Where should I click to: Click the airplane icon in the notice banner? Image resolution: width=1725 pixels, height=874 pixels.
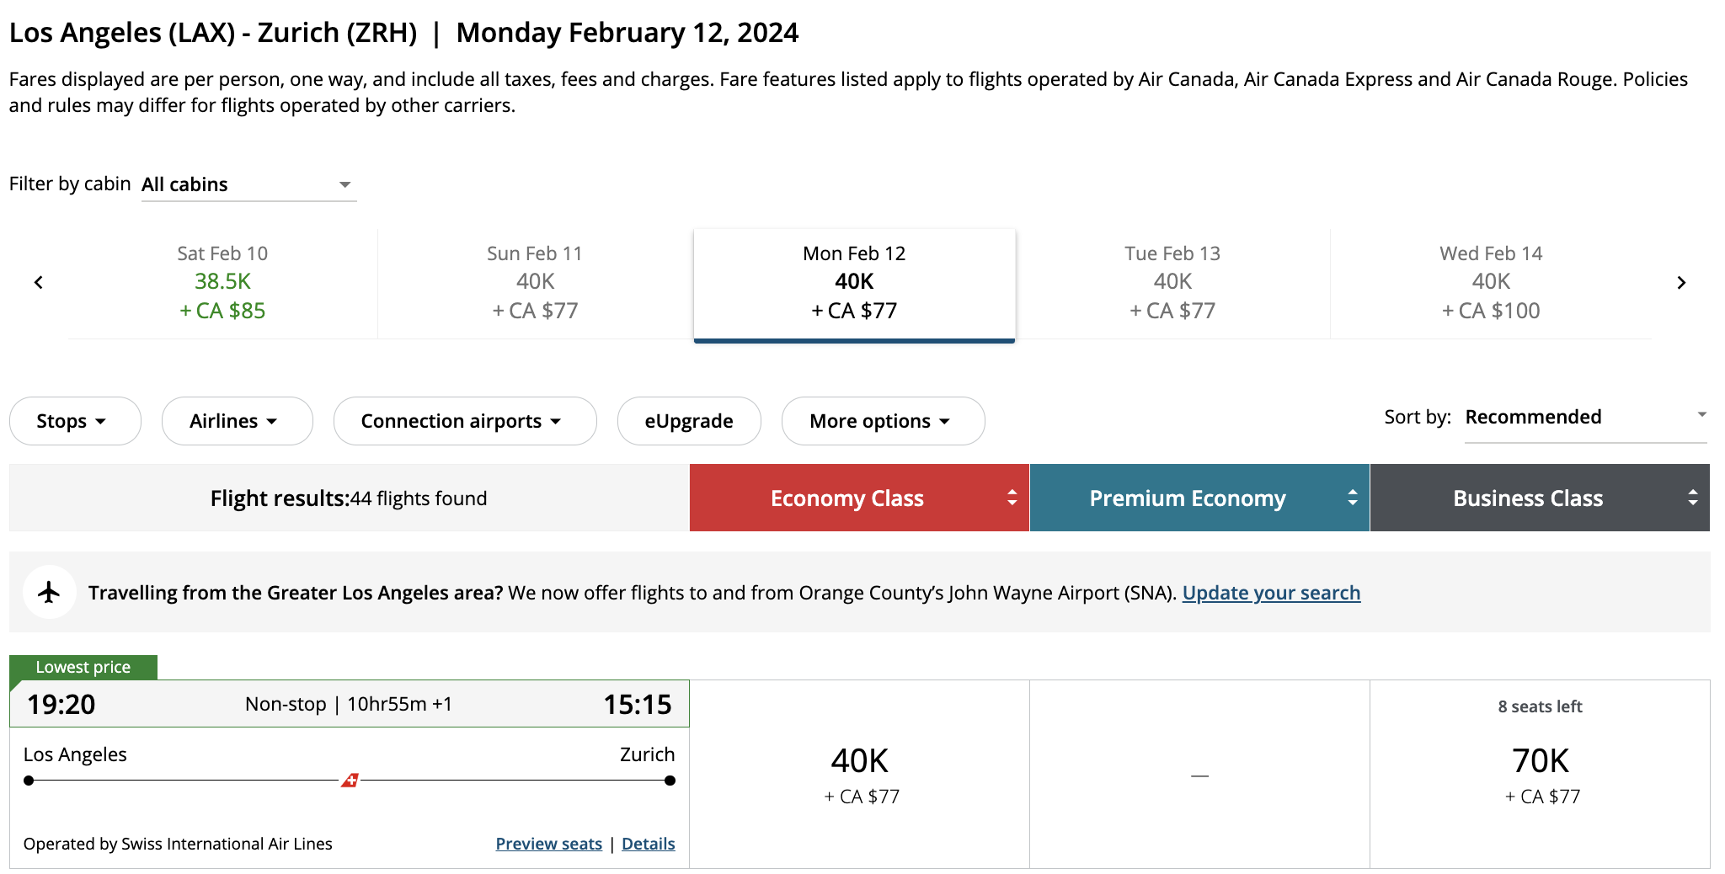coord(50,592)
